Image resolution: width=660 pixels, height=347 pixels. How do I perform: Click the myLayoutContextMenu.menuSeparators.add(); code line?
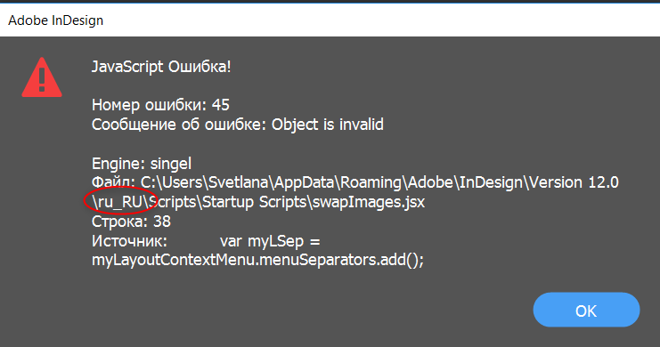(x=257, y=261)
